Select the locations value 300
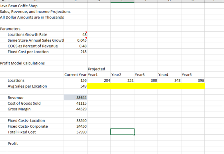The image size is (224, 154). (146, 80)
